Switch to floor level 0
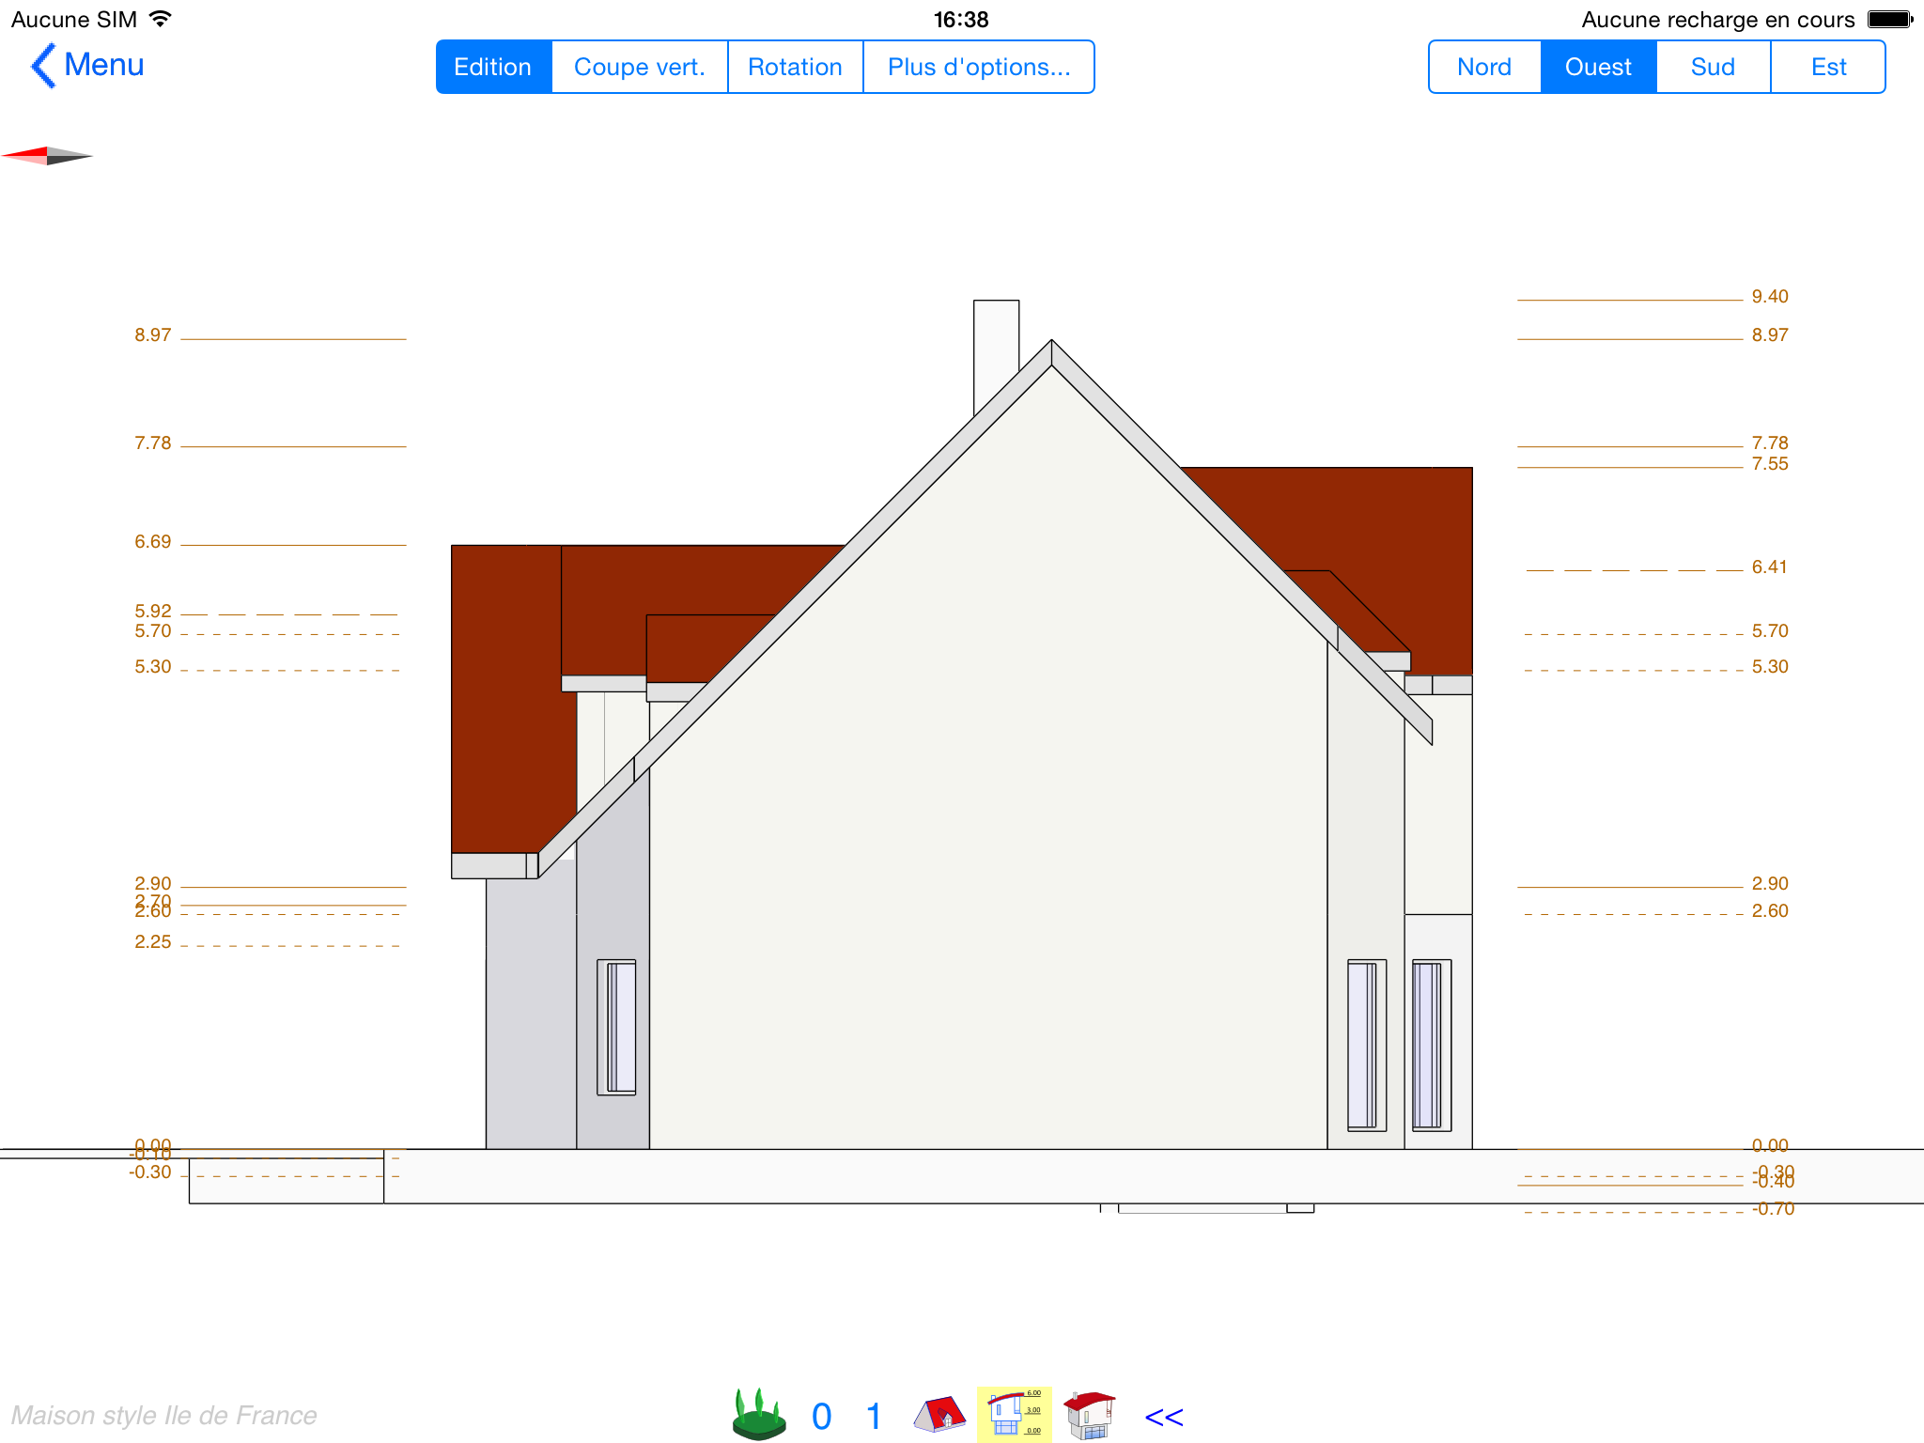This screenshot has width=1924, height=1443. pos(821,1416)
